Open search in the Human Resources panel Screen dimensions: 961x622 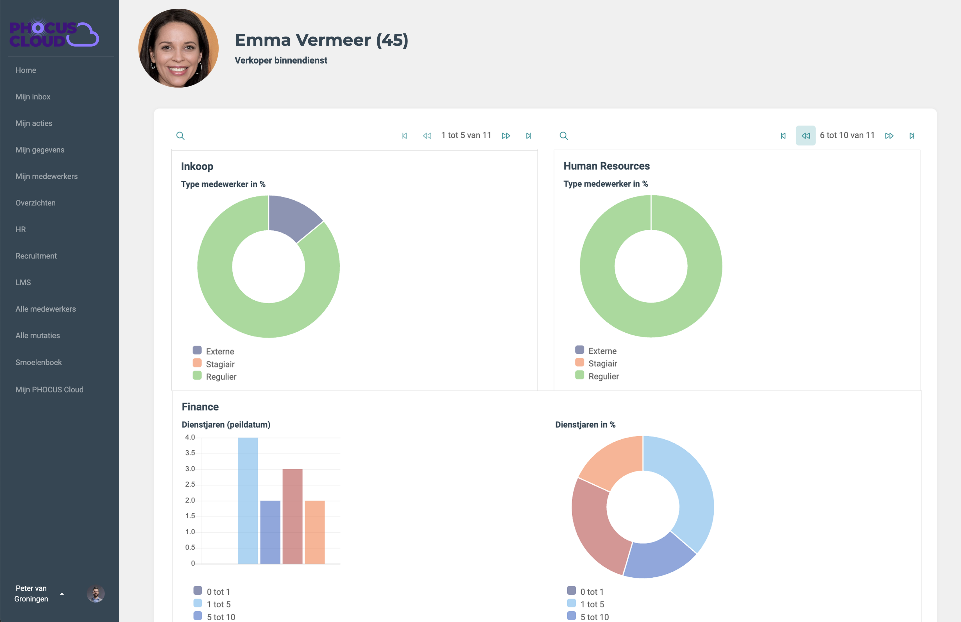[x=564, y=136]
